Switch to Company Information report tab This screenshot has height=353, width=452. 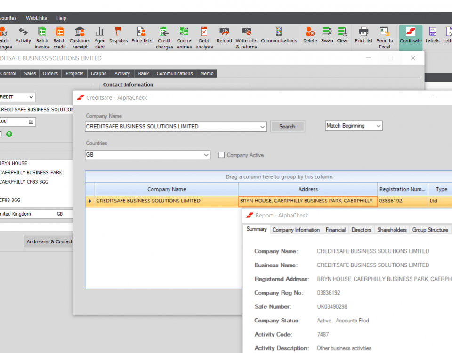click(296, 230)
